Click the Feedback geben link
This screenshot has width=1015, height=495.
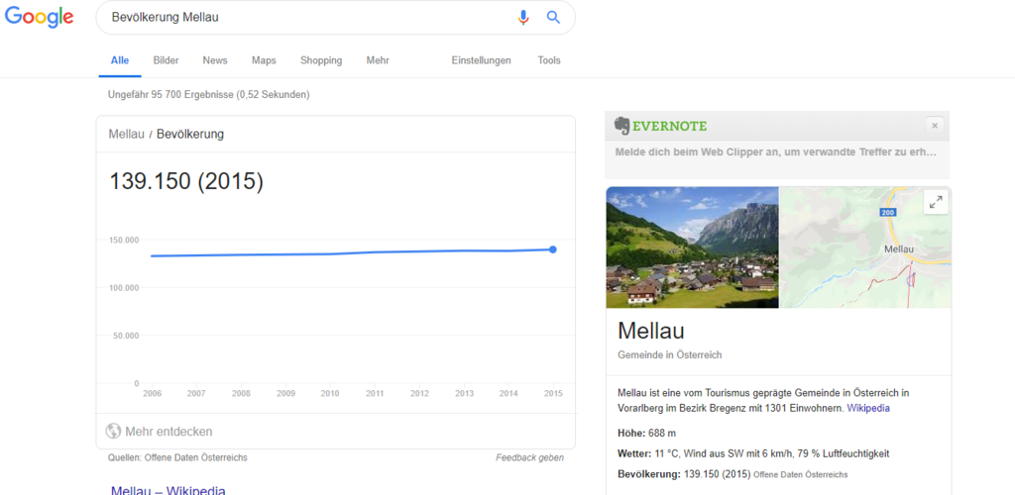coord(529,457)
